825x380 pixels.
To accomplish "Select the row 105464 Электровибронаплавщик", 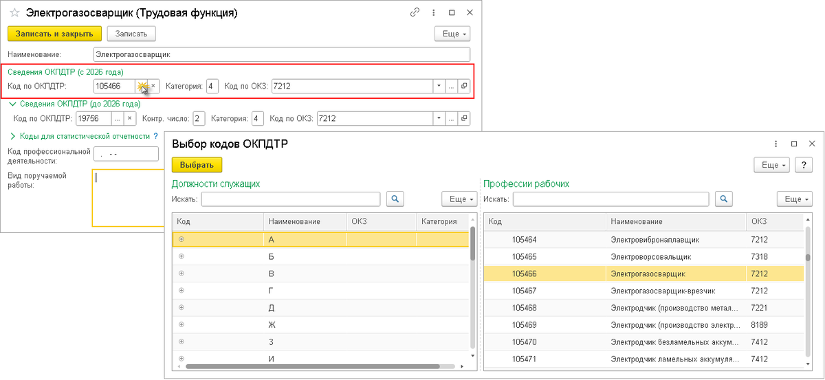I will pos(643,239).
